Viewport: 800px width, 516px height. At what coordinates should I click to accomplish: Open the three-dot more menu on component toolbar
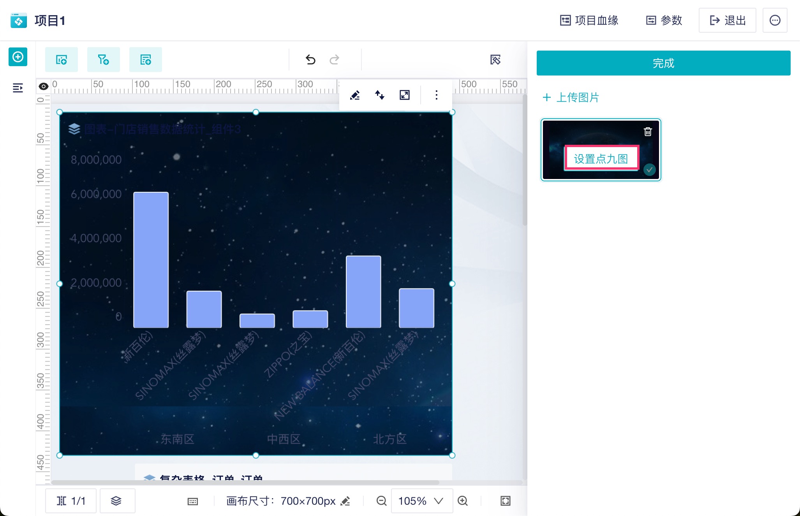436,95
